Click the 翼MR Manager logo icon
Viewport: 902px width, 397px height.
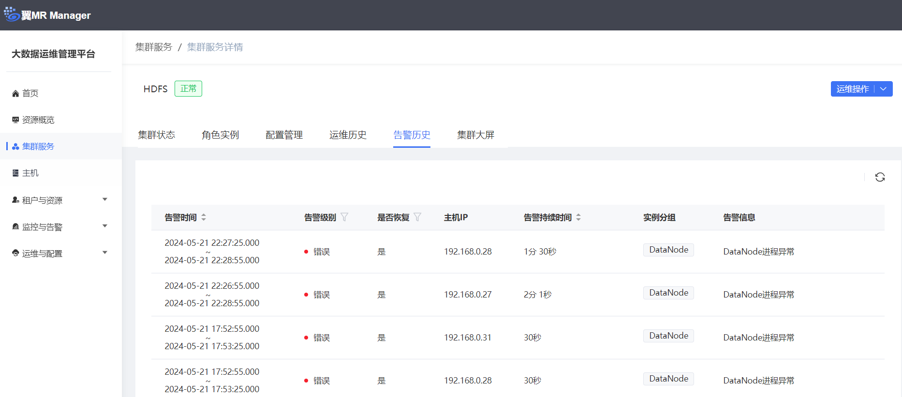point(12,14)
